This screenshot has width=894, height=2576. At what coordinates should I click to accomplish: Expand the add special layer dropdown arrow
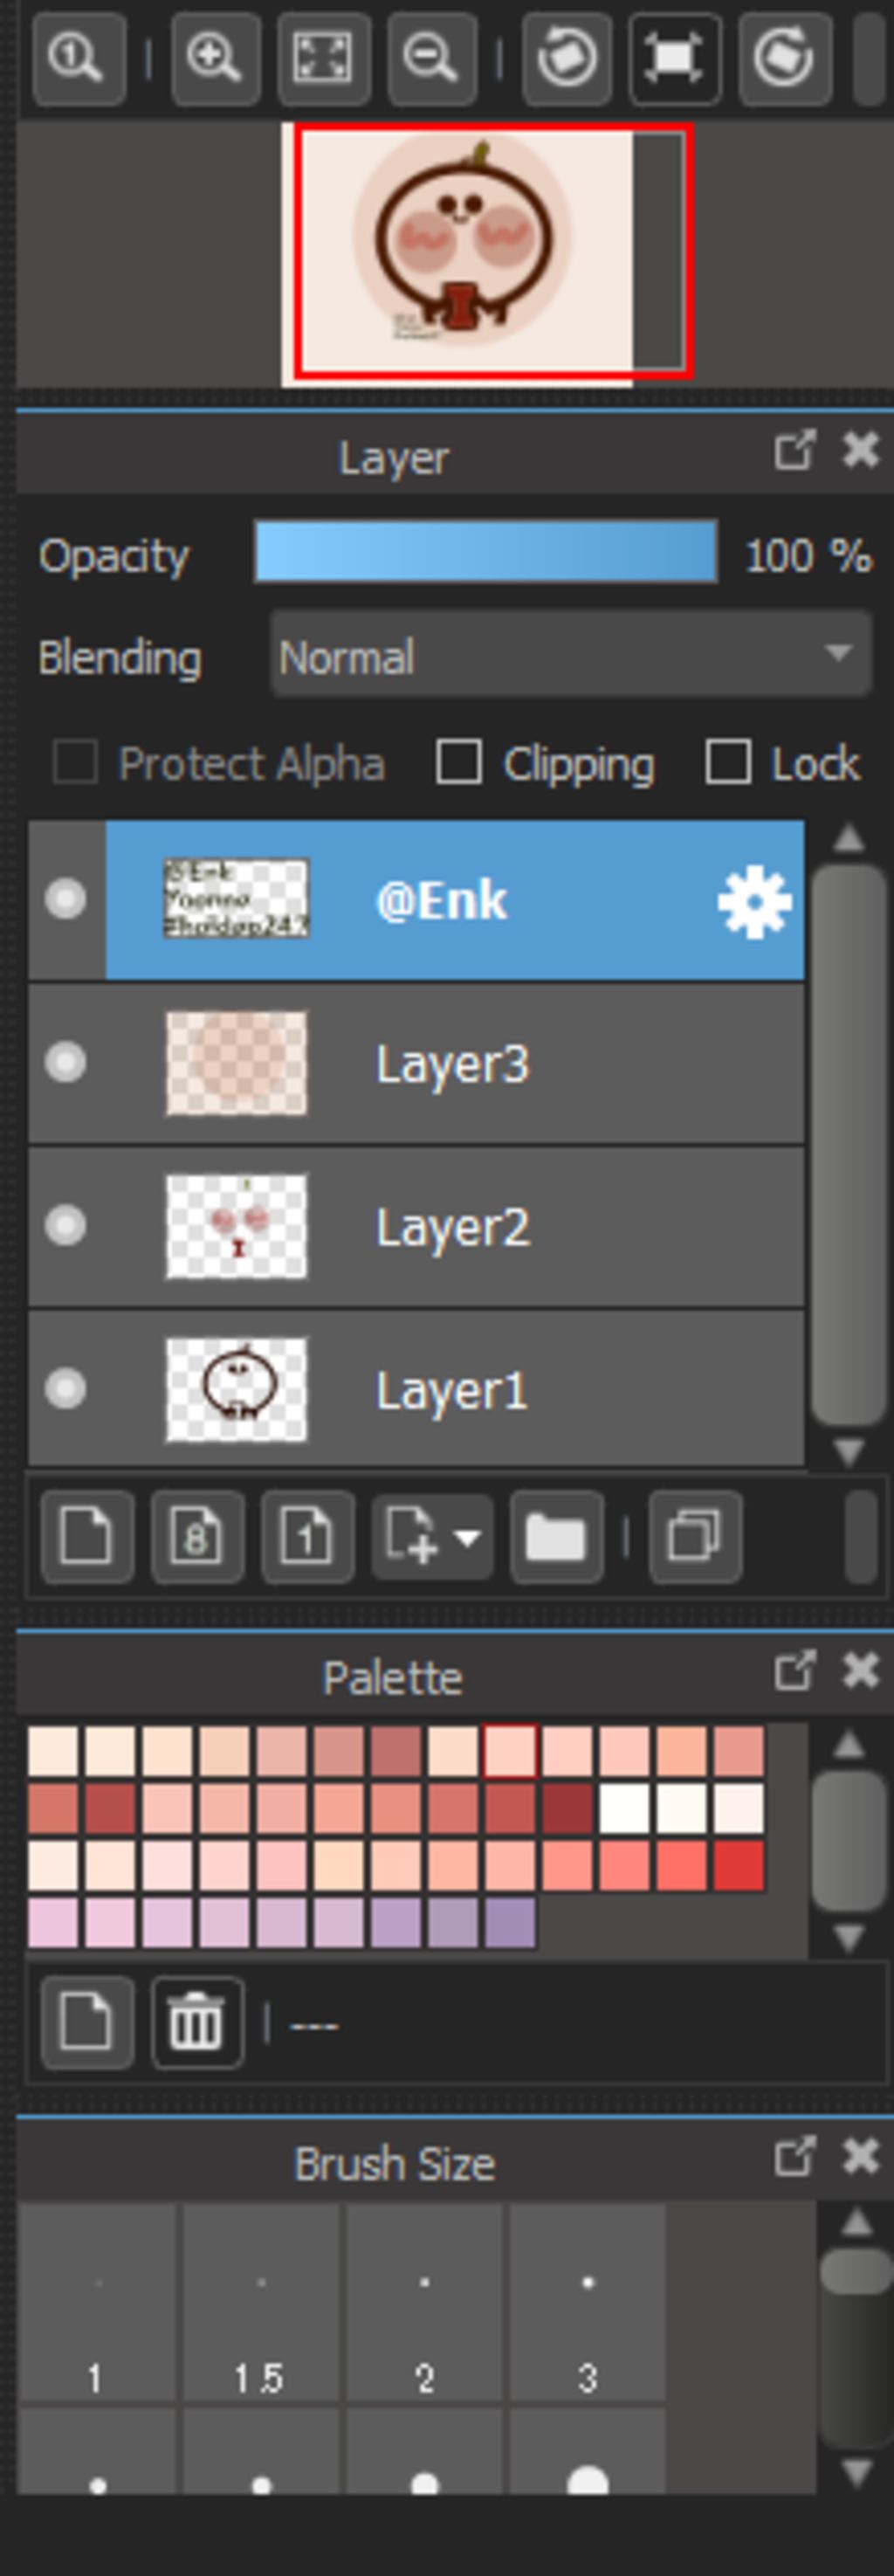pyautogui.click(x=467, y=1537)
